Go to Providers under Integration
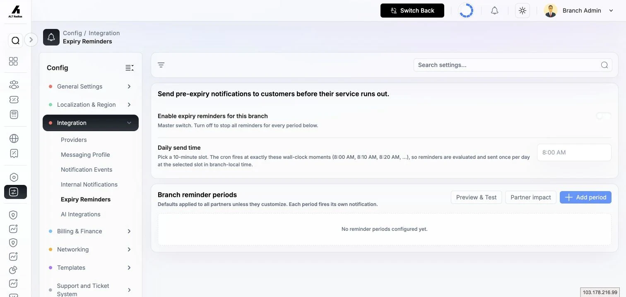 (x=74, y=140)
